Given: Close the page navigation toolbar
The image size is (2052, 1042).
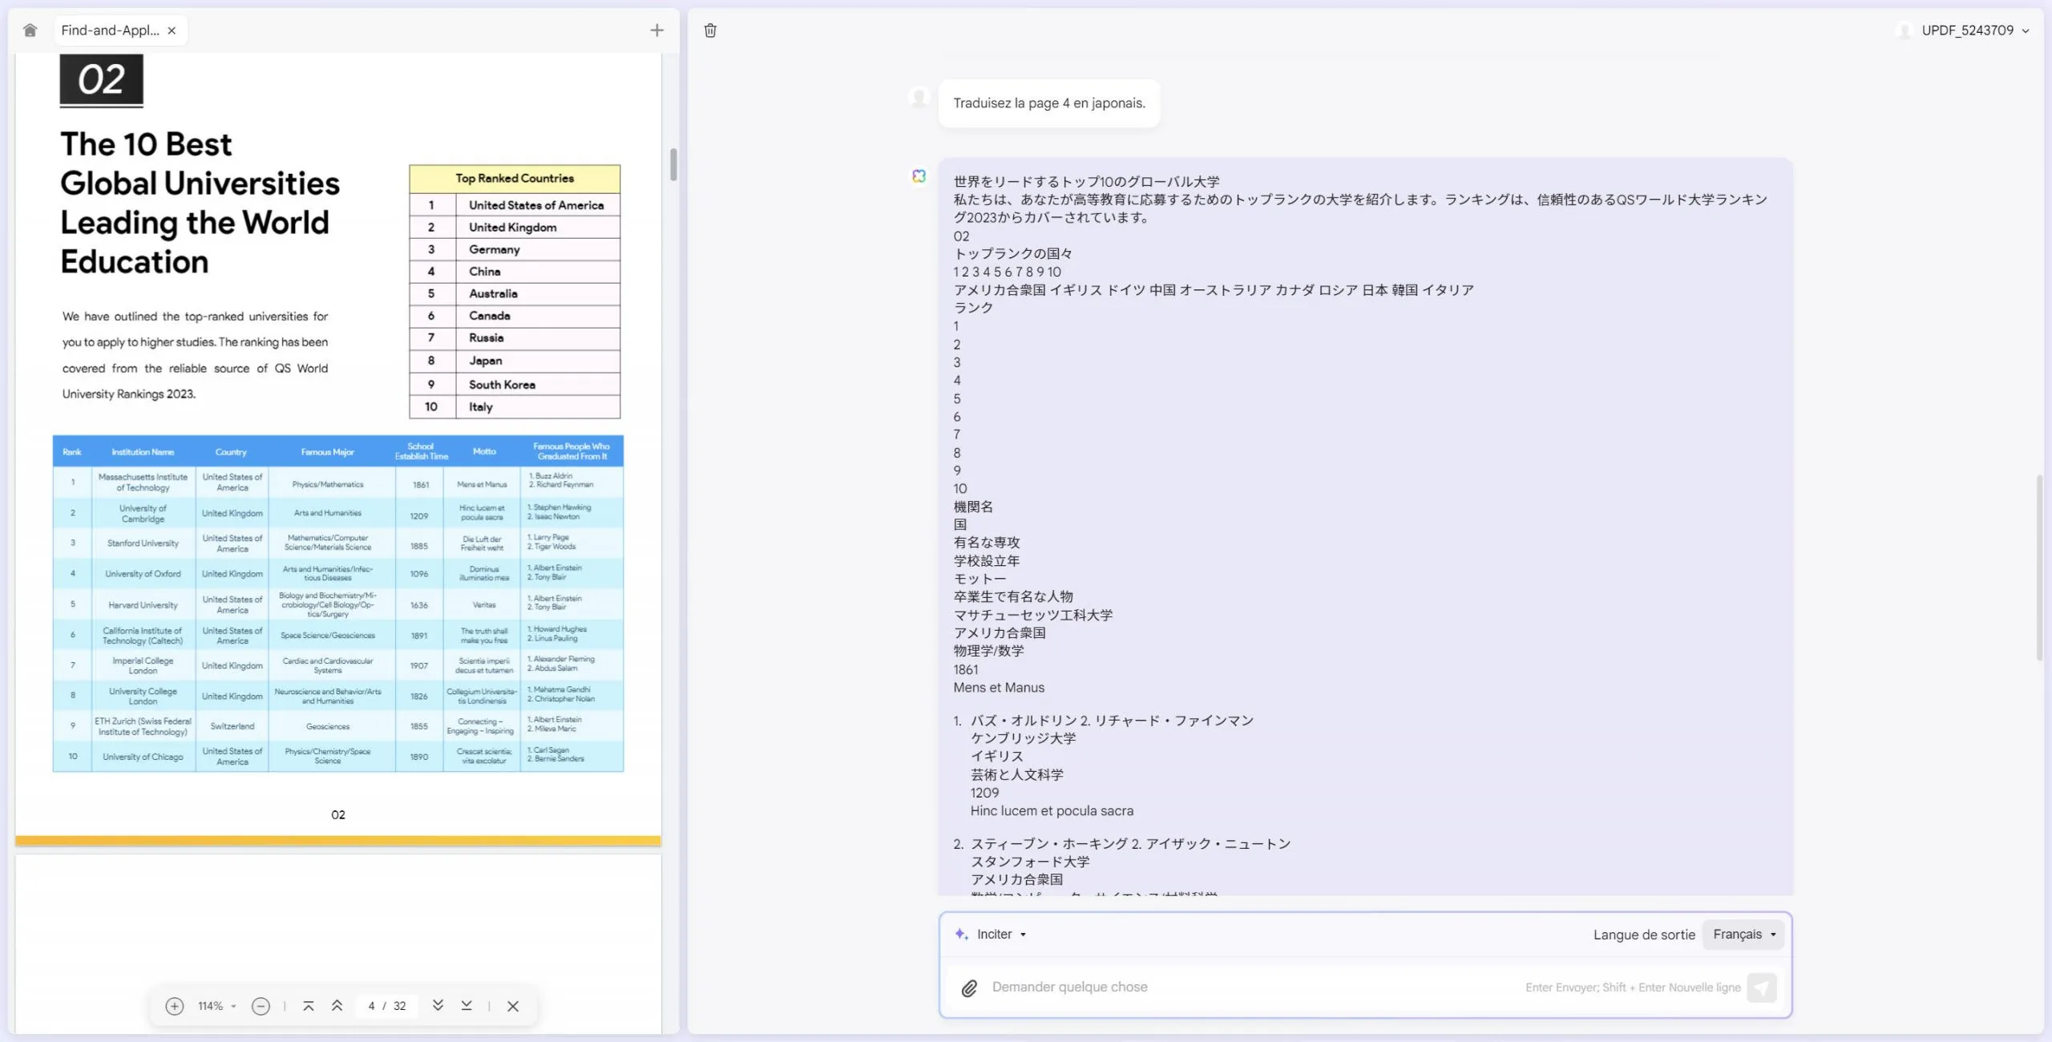Looking at the screenshot, I should [x=513, y=1006].
